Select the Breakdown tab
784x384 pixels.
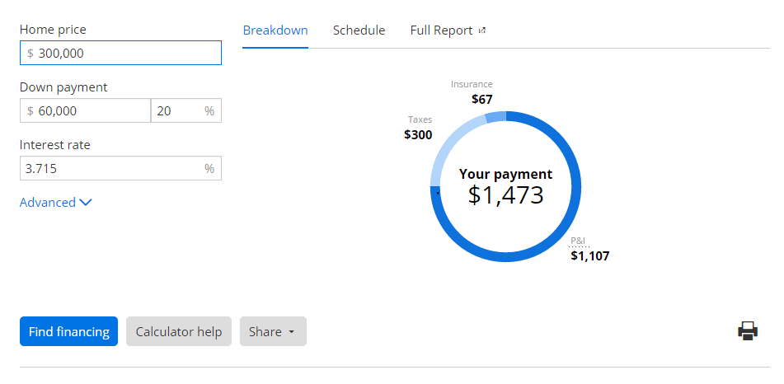click(x=275, y=30)
